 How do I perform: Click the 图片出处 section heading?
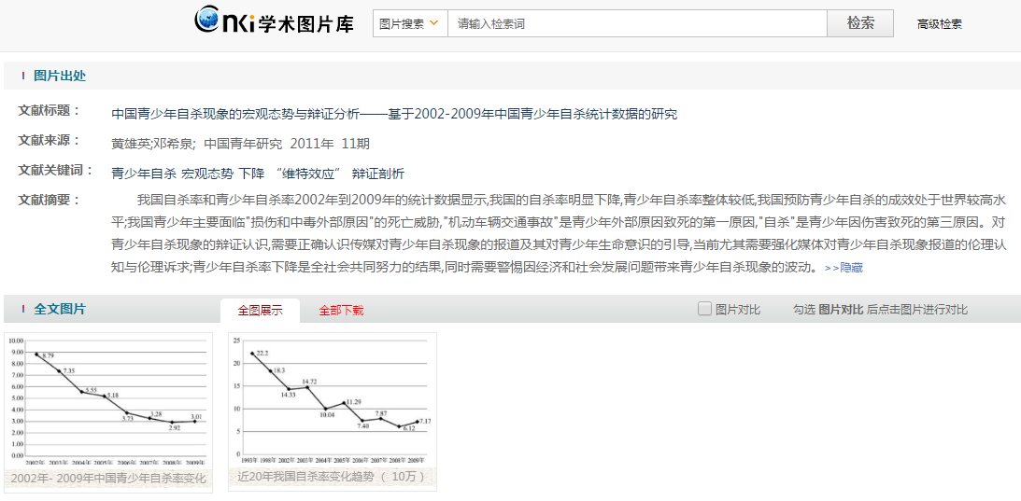(59, 76)
